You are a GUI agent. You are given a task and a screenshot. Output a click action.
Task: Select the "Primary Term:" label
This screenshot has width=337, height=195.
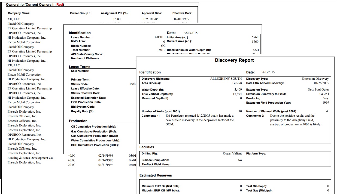click(x=81, y=80)
